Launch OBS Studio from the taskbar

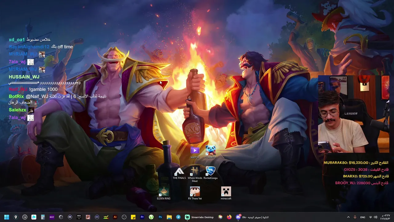click(x=124, y=217)
